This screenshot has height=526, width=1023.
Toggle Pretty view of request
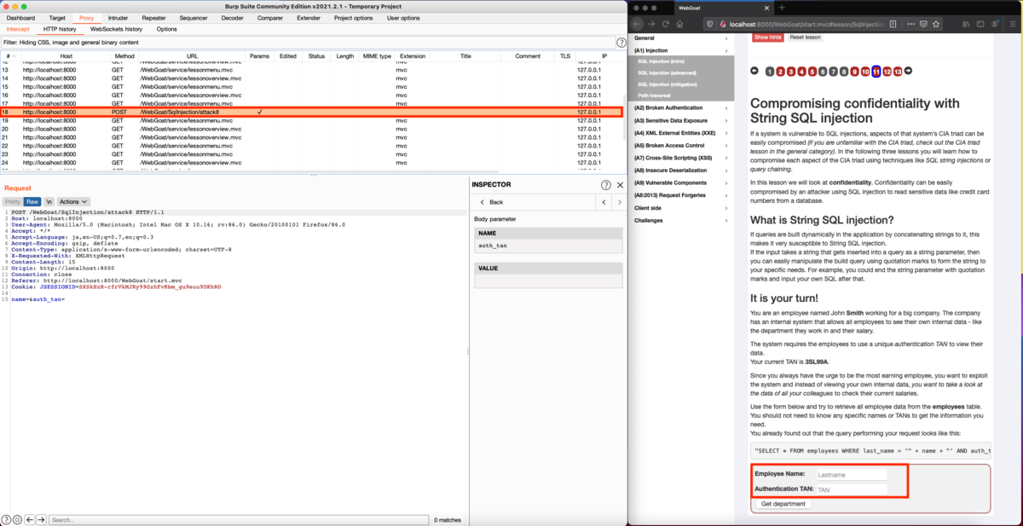pyautogui.click(x=12, y=202)
